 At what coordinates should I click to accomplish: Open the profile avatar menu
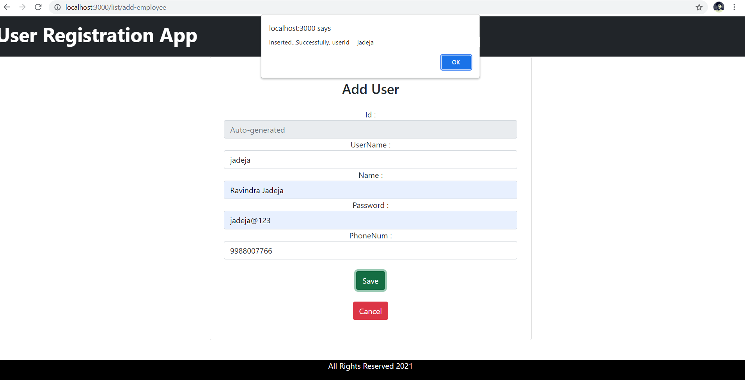719,7
